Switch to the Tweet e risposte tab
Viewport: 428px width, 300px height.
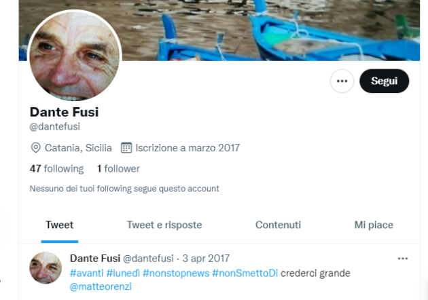(x=164, y=225)
